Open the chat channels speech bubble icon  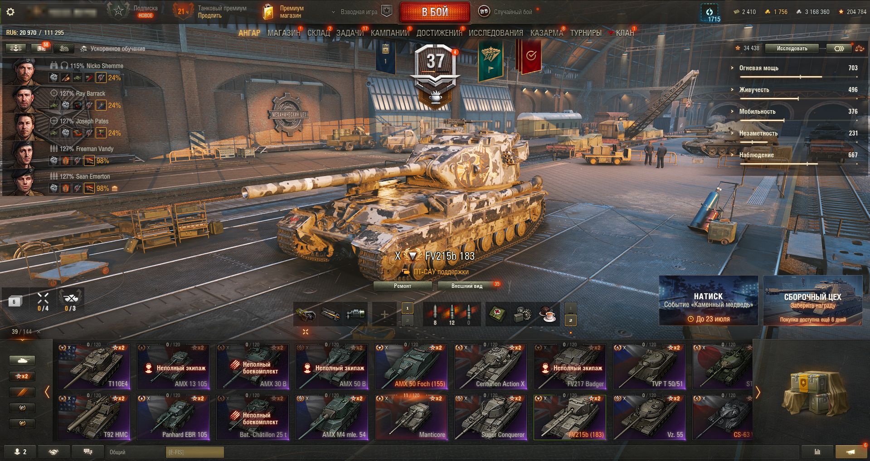click(88, 452)
